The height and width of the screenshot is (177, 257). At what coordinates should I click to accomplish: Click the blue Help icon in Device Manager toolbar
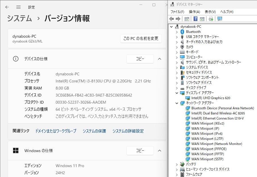[x=195, y=19]
